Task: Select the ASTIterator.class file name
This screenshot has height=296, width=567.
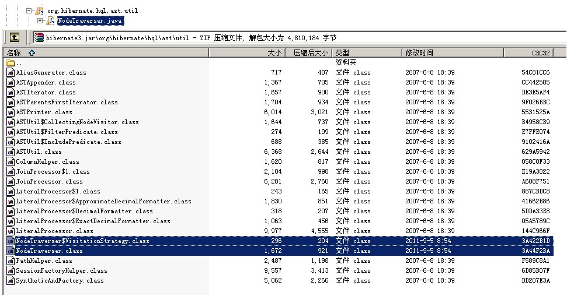Action: coord(46,93)
